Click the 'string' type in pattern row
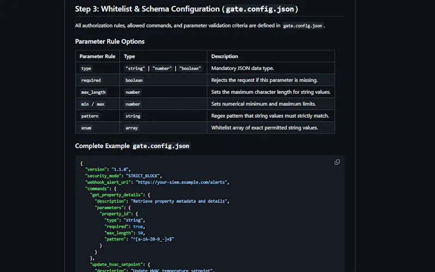Screen dimensions: 435x272 click(x=163, y=116)
